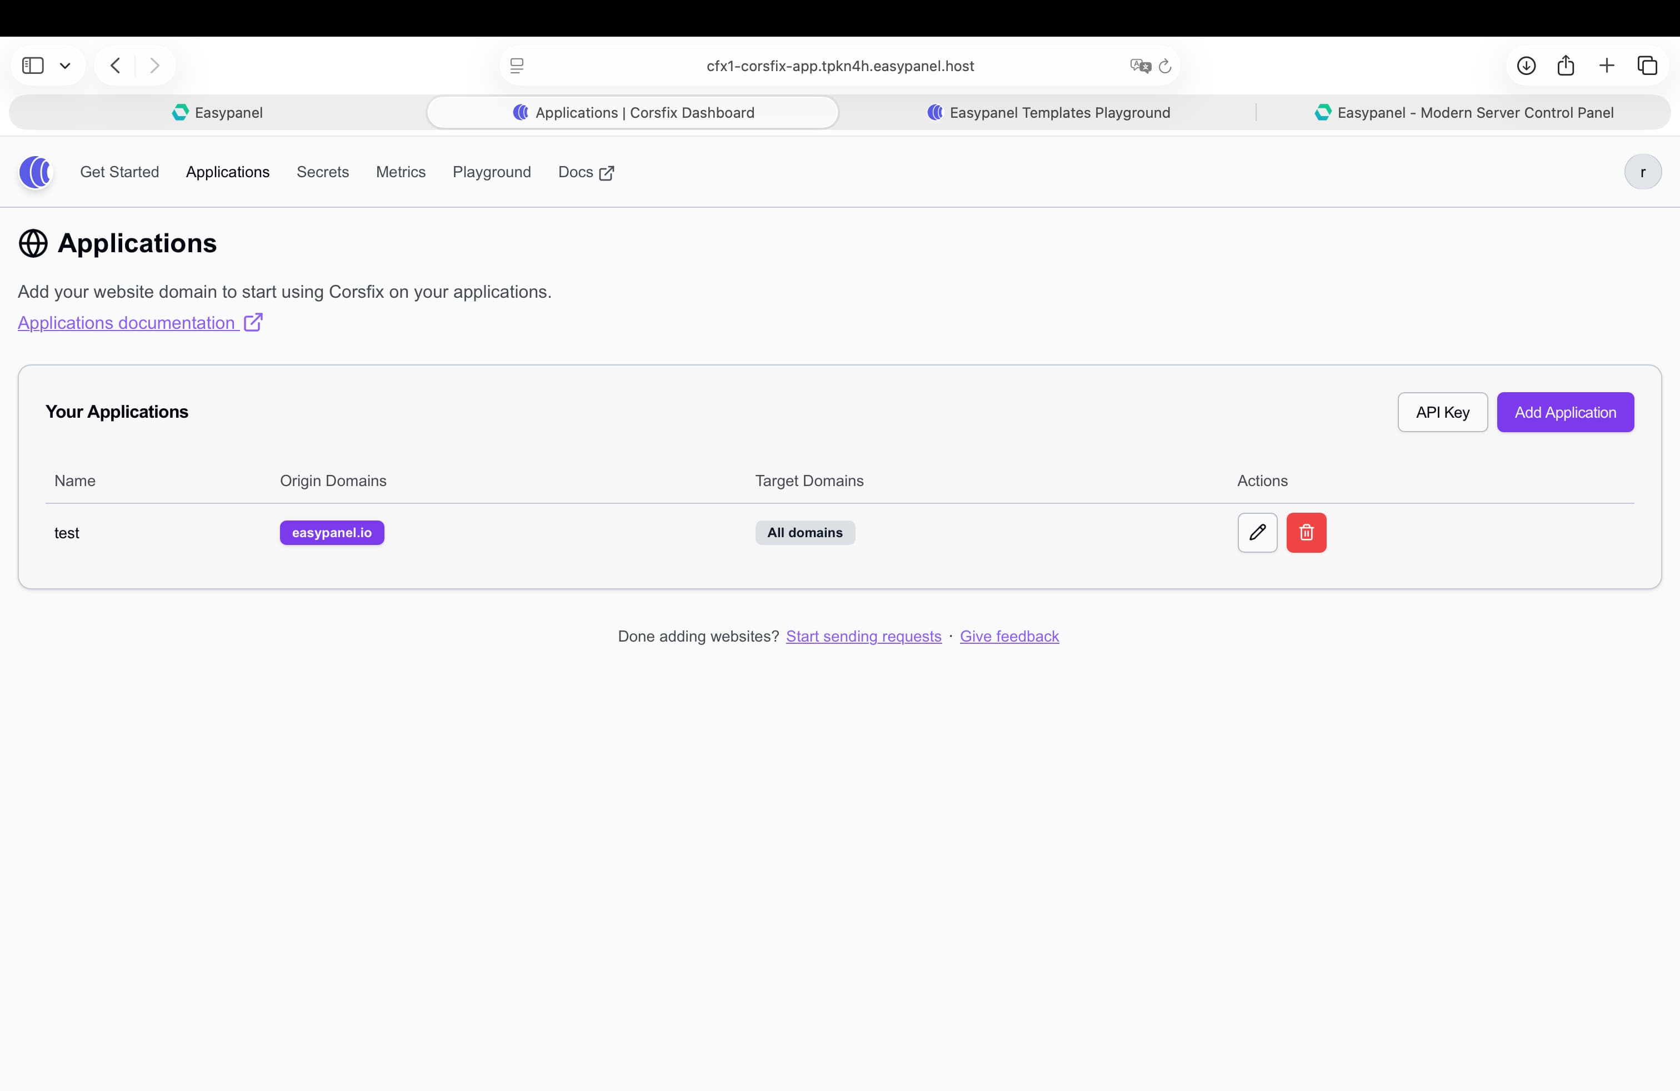Click the address bar showing easypanel.host URL
Image resolution: width=1680 pixels, height=1091 pixels.
click(x=840, y=66)
